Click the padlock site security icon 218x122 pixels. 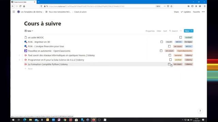(x=45, y=6)
